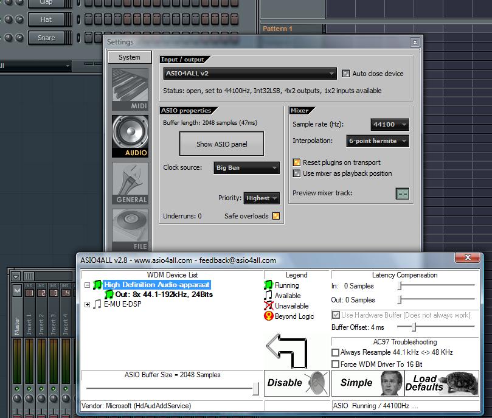Open the mixer menu arrow icon
The image size is (492, 418).
16,276
